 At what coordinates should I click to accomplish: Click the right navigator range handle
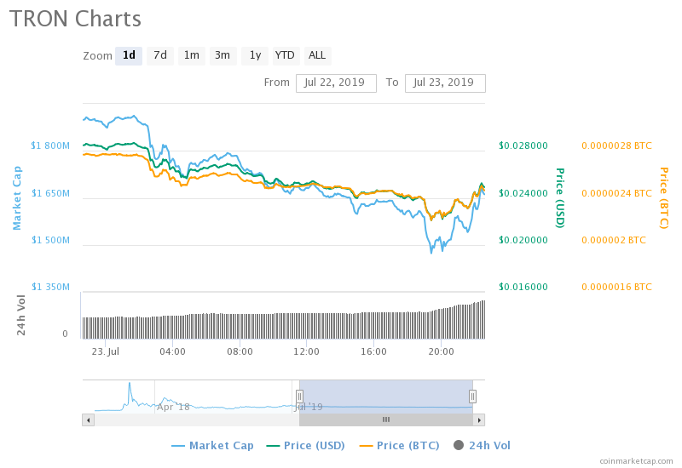click(472, 397)
